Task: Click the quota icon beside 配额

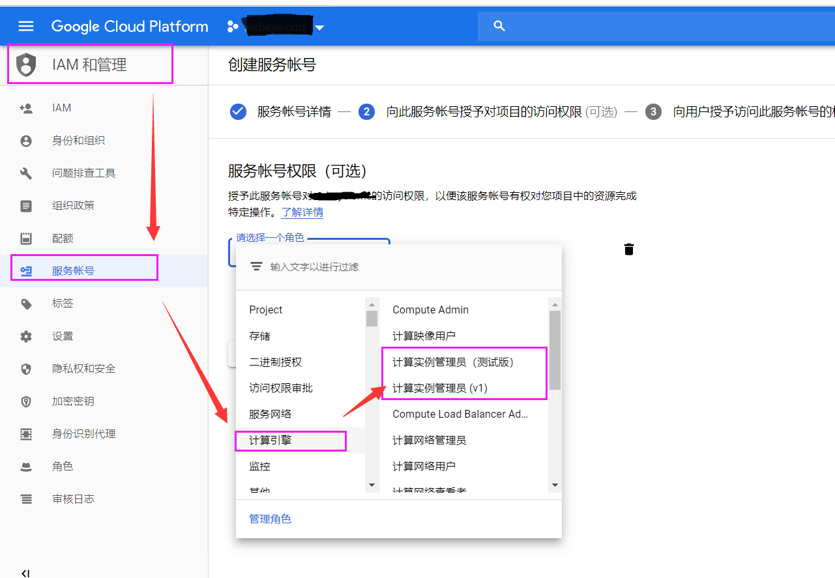Action: pyautogui.click(x=26, y=238)
